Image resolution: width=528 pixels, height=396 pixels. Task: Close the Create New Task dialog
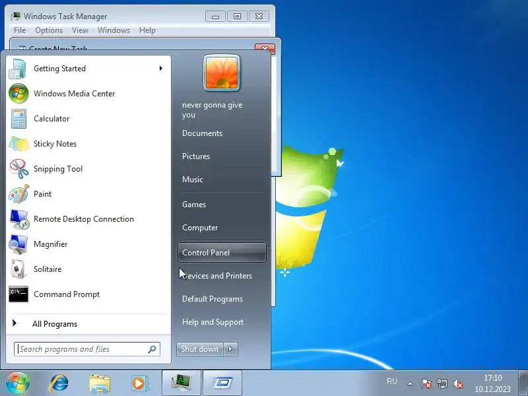pos(265,49)
